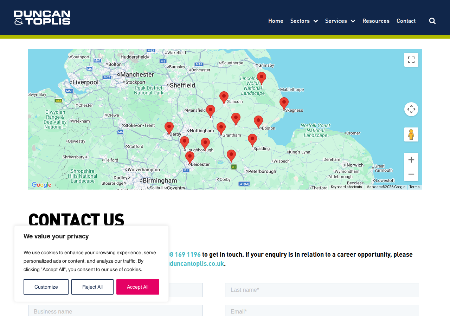The height and width of the screenshot is (316, 450).
Task: Go to the Home page
Action: pos(276,21)
